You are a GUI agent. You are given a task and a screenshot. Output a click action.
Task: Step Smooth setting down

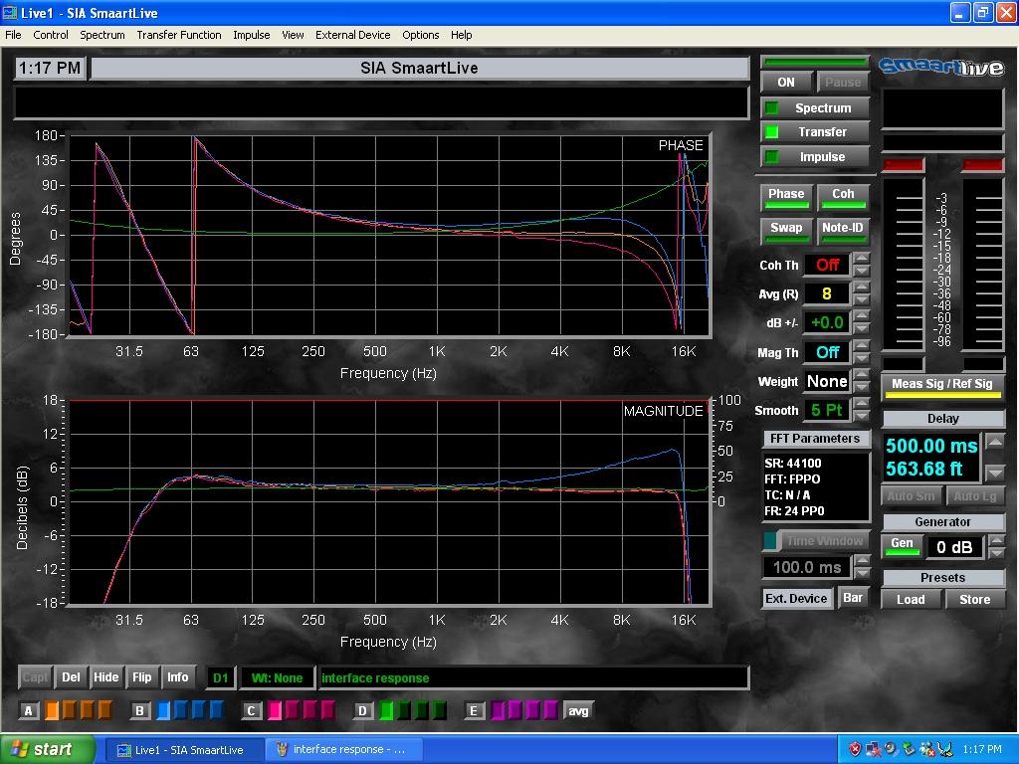tap(862, 417)
